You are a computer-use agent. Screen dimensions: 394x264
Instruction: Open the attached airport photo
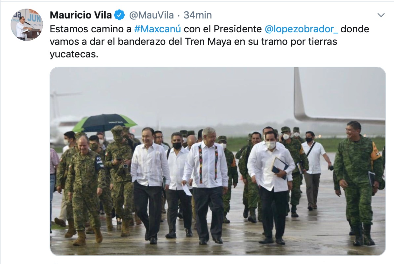[x=217, y=161]
